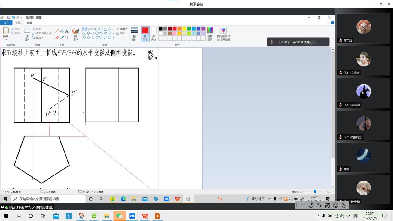Activate Color 2 swatch selector

pos(154,34)
